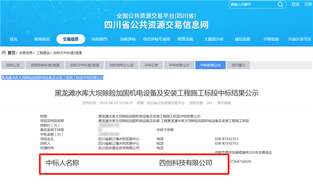Click the 标题 row label
Viewport: 313px width, 188px height.
[x=43, y=116]
